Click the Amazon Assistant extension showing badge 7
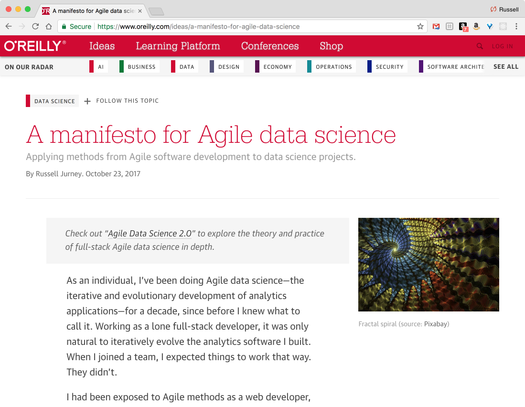The image size is (525, 407). 463,26
